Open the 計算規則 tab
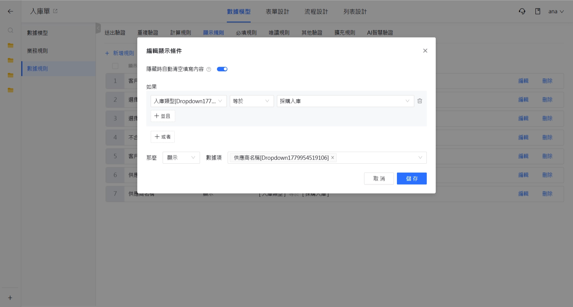 coord(181,32)
